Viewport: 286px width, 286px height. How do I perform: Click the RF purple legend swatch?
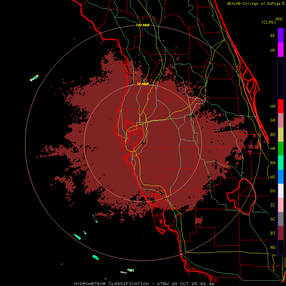pyautogui.click(x=281, y=36)
